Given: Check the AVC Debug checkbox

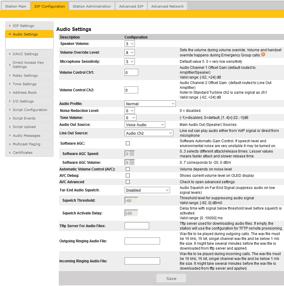Looking at the screenshot, I should pyautogui.click(x=128, y=175).
